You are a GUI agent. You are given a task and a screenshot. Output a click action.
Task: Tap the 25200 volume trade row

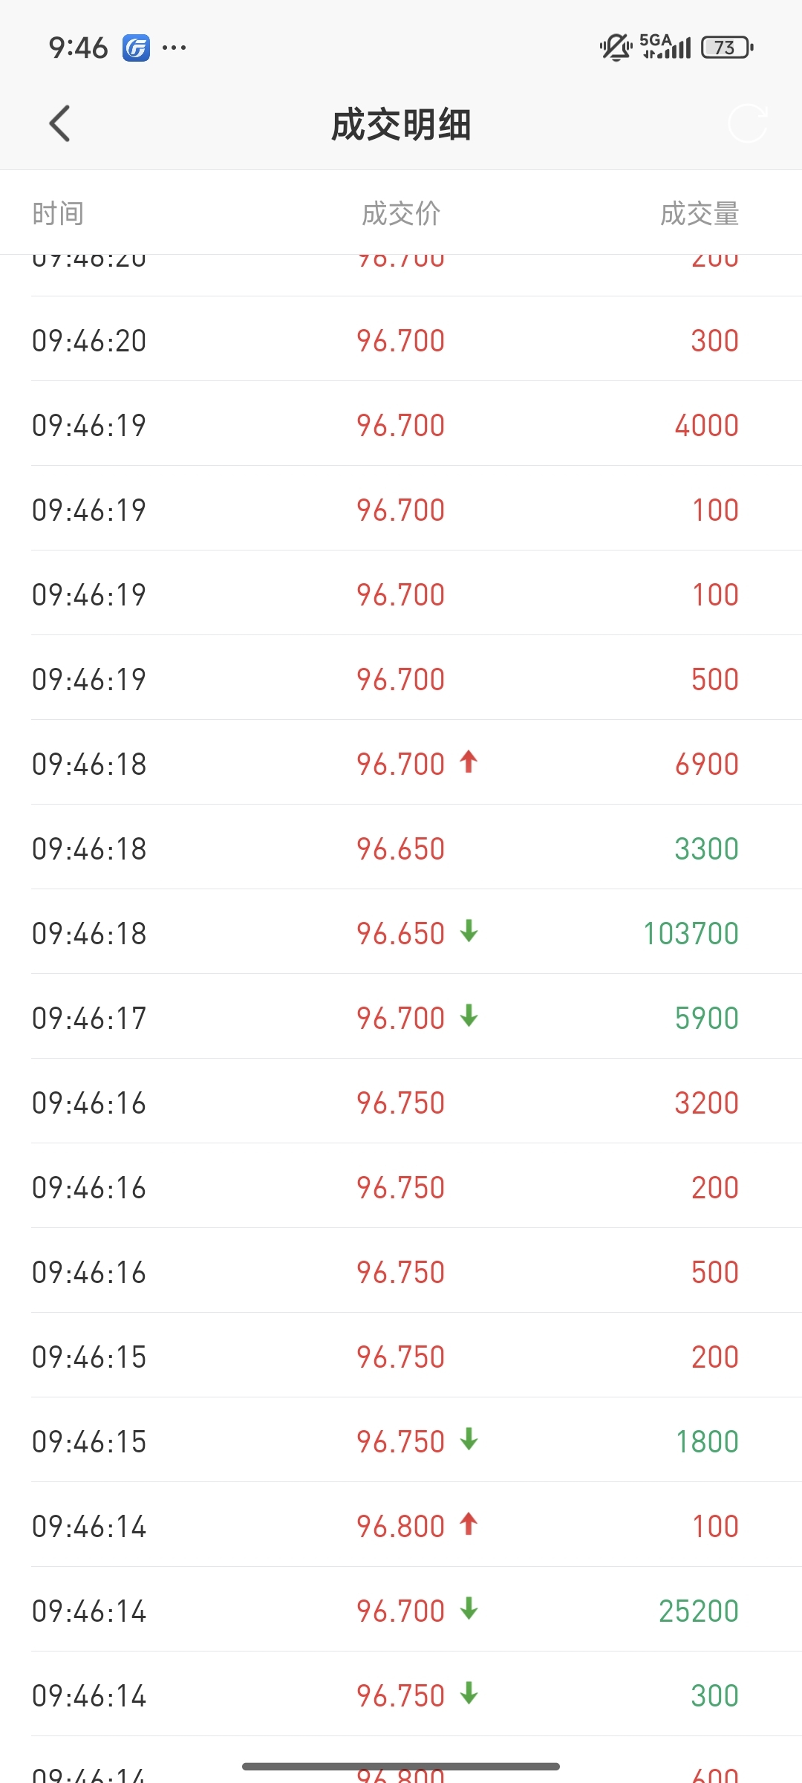pos(401,1609)
